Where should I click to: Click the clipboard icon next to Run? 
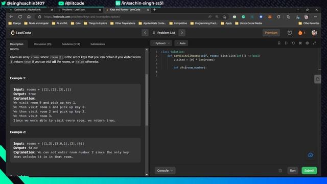coord(281,170)
